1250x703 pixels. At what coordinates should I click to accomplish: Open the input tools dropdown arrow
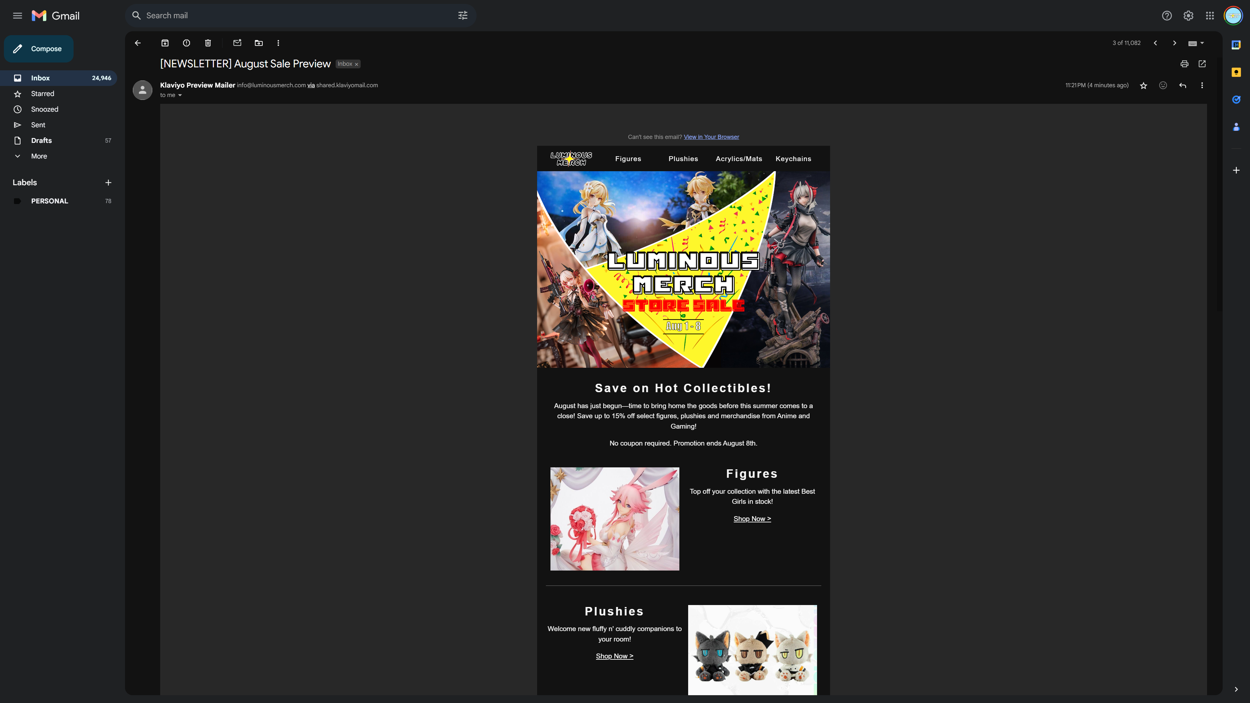coord(1202,43)
